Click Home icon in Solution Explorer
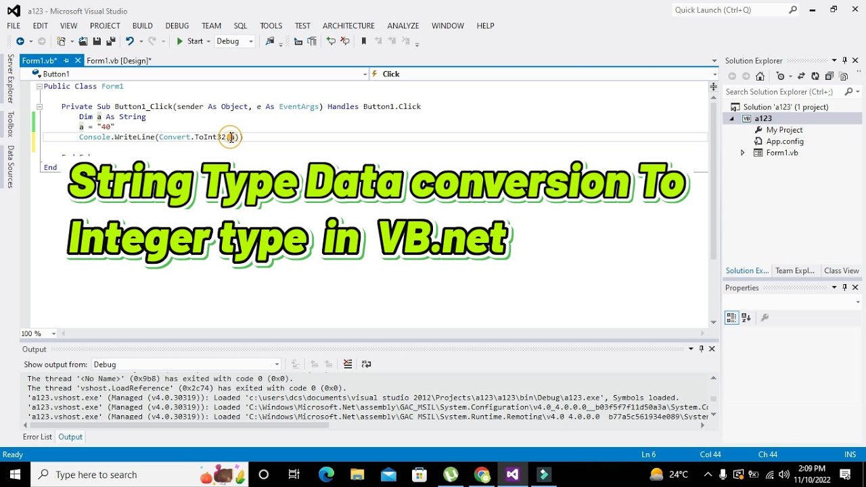Screen dimensions: 866x487 pos(760,76)
